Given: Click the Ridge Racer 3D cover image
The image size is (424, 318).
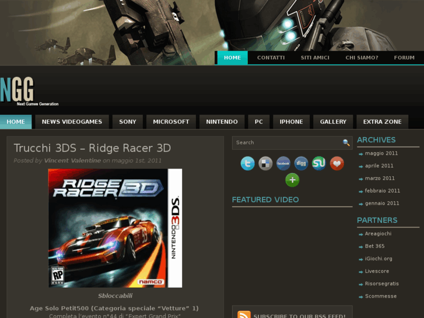Looking at the screenshot, I should pyautogui.click(x=115, y=228).
